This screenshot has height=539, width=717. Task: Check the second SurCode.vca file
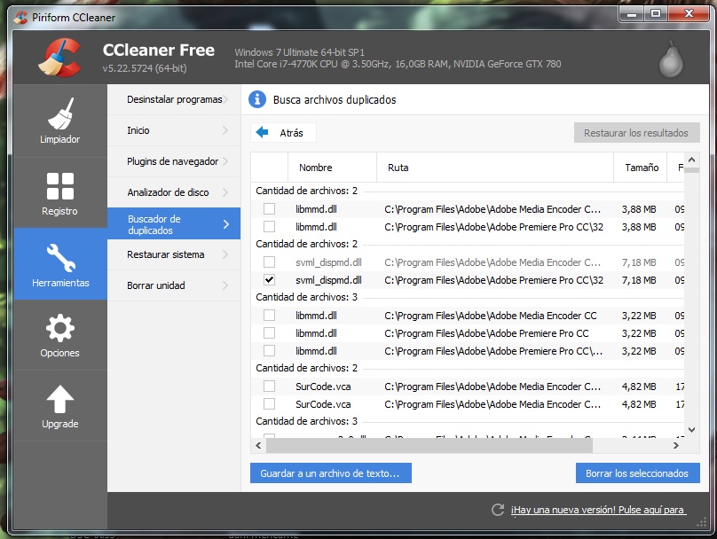click(x=270, y=403)
